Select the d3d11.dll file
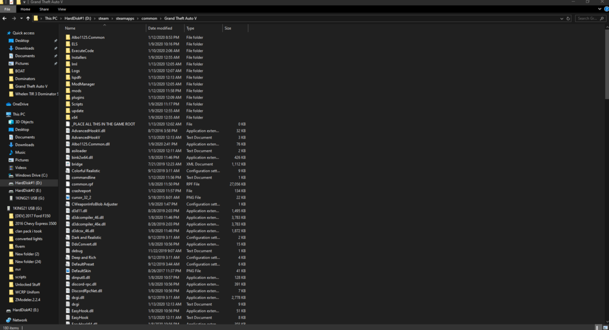 pos(79,211)
